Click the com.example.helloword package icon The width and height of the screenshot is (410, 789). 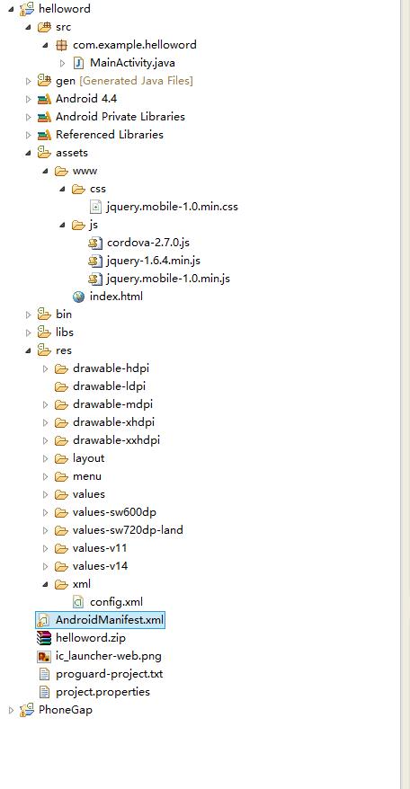pyautogui.click(x=61, y=45)
